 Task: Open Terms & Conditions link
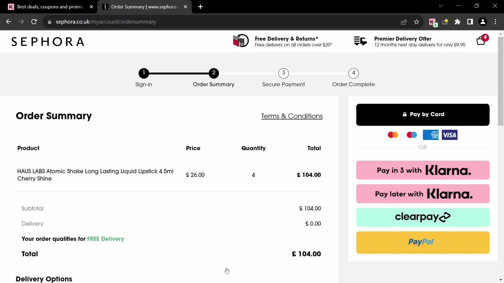292,116
